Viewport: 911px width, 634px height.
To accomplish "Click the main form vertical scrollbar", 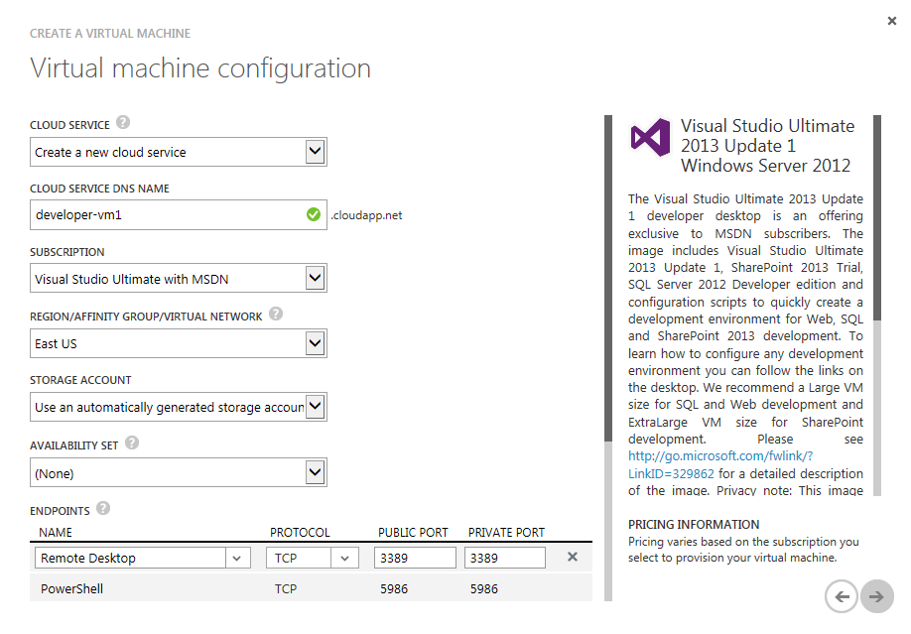I will pos(608,358).
